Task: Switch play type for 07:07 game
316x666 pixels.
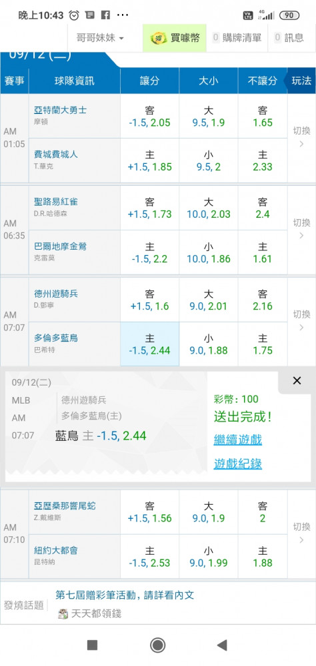Action: [301, 321]
